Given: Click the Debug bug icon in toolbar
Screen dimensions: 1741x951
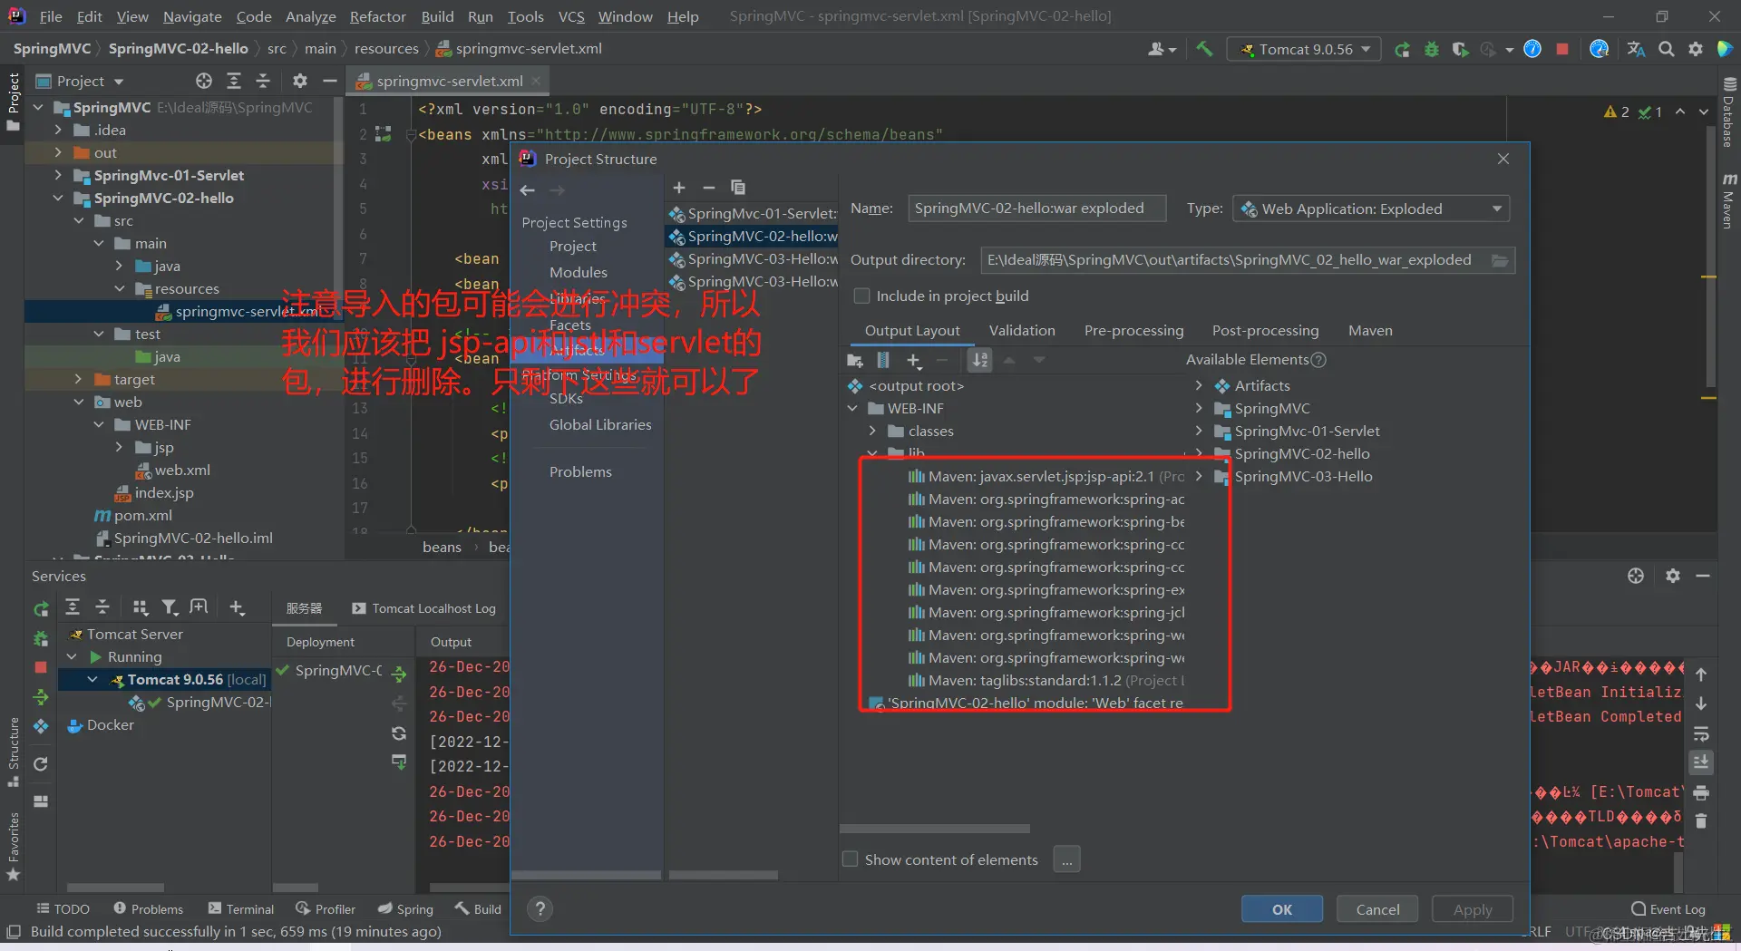Looking at the screenshot, I should click(x=1431, y=49).
